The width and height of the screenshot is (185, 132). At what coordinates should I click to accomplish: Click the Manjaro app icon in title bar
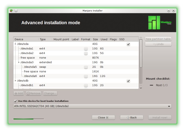tap(11, 11)
